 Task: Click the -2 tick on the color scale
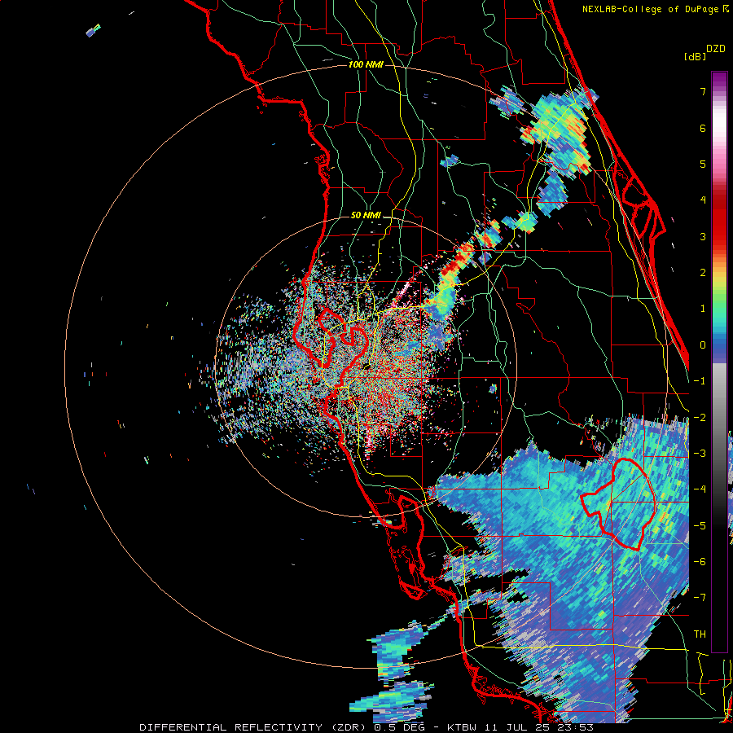pyautogui.click(x=700, y=418)
